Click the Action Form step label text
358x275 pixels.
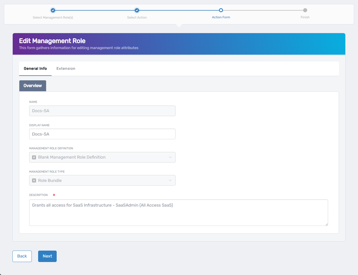[x=221, y=17]
